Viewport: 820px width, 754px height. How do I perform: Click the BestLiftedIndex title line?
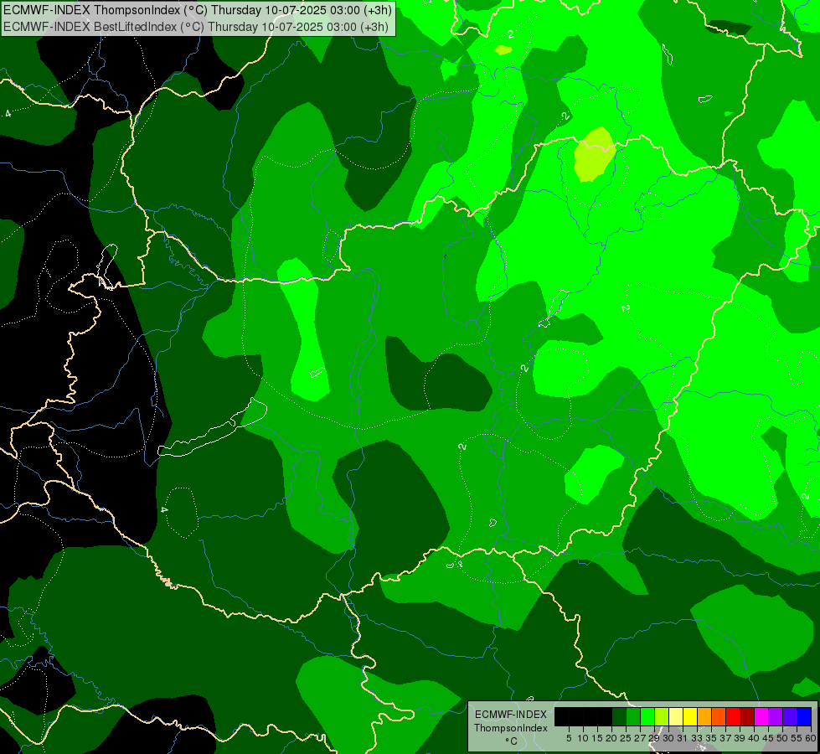[x=196, y=27]
